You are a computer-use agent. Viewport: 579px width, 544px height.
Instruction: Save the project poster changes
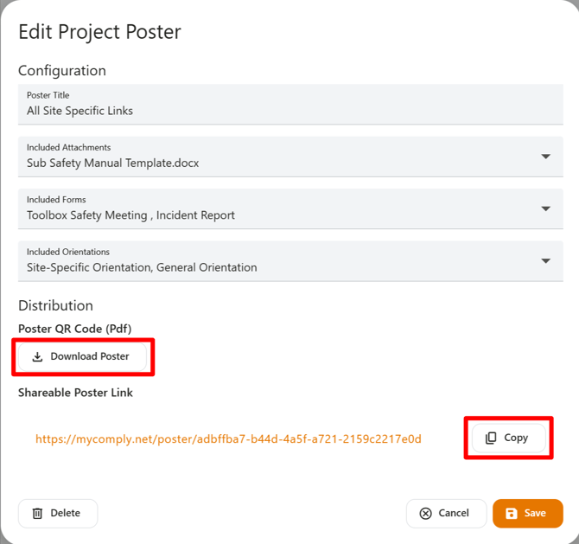click(528, 514)
